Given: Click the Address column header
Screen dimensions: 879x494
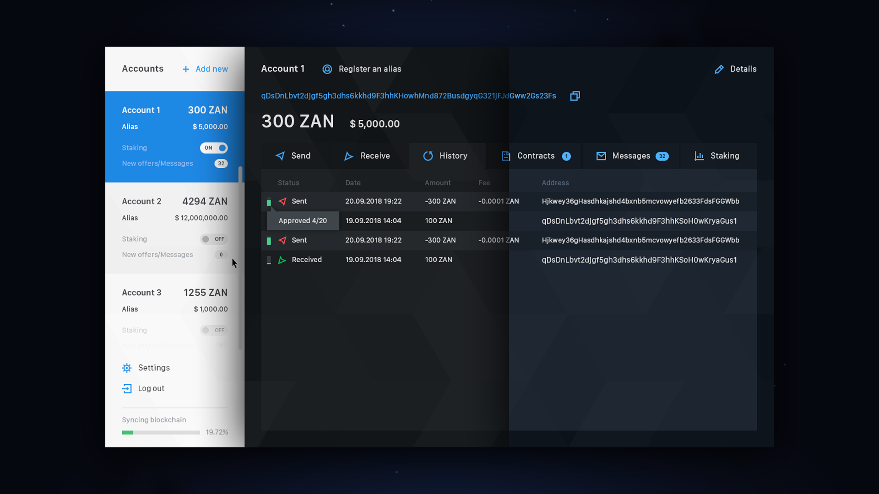Looking at the screenshot, I should (555, 183).
